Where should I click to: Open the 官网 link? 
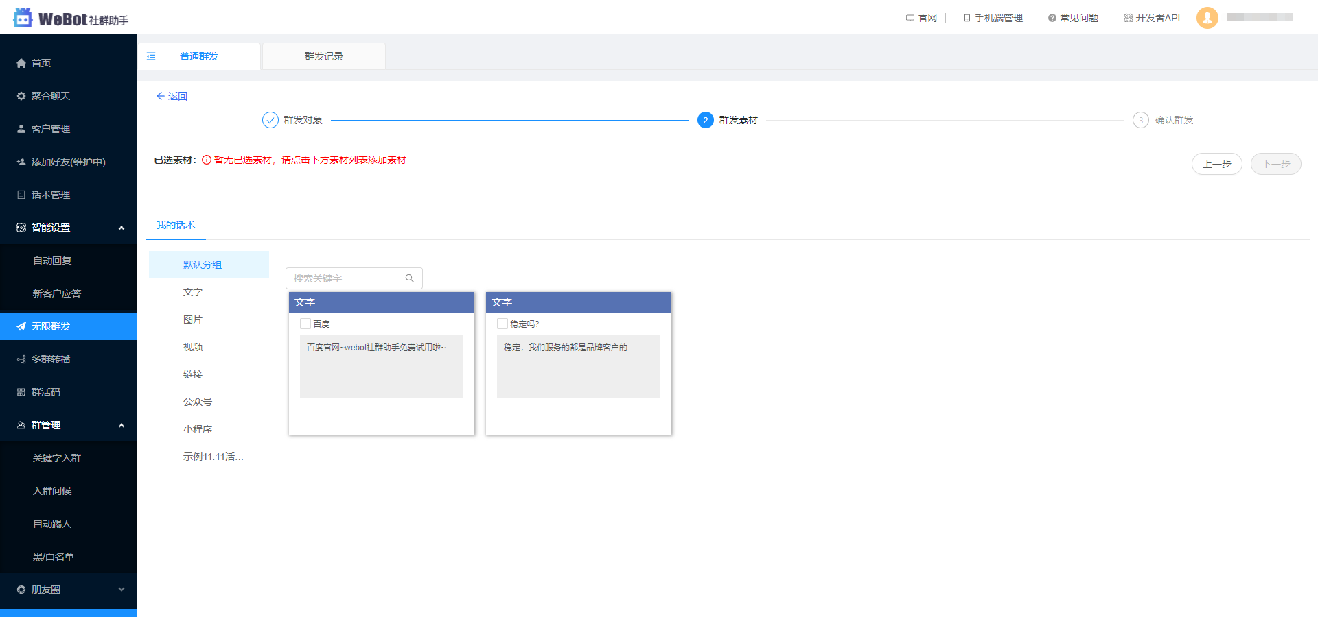coord(927,18)
